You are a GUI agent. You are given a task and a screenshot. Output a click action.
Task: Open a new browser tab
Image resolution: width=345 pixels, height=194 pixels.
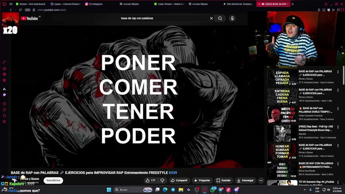point(292,4)
